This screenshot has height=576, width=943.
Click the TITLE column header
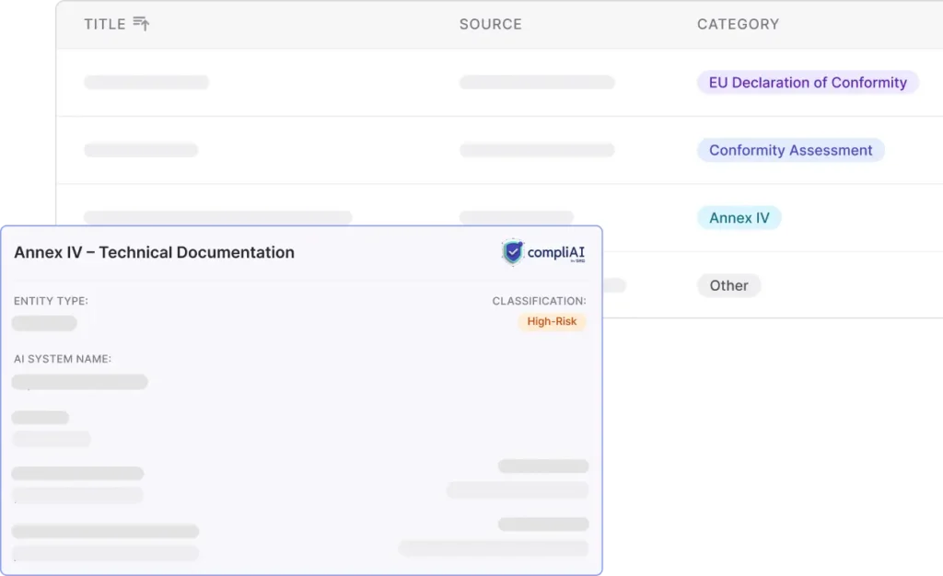coord(104,24)
